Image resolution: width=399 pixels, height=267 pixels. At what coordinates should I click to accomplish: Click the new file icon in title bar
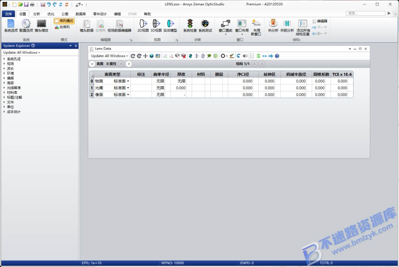14,4
